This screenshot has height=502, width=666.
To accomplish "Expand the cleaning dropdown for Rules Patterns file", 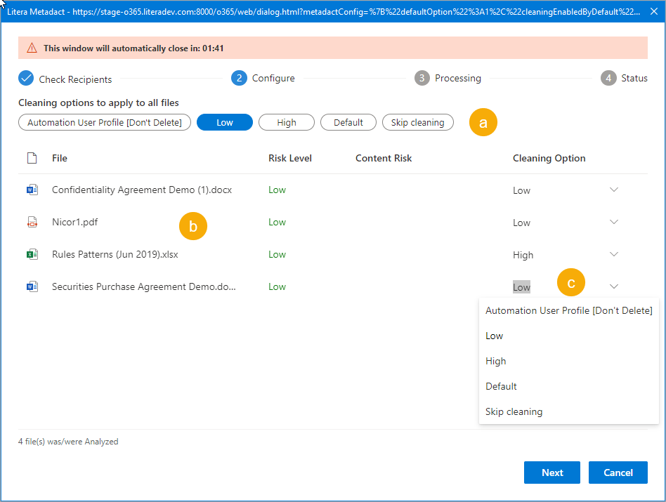I will (614, 254).
